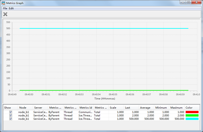Click the Scale column header
Screen dimensions: 203x132
click(116, 108)
